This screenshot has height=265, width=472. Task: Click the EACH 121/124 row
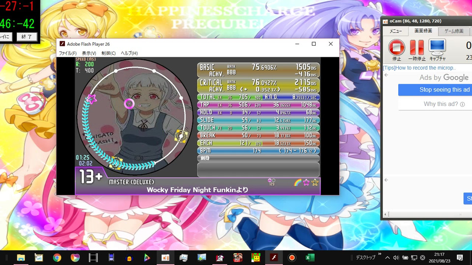[258, 143]
